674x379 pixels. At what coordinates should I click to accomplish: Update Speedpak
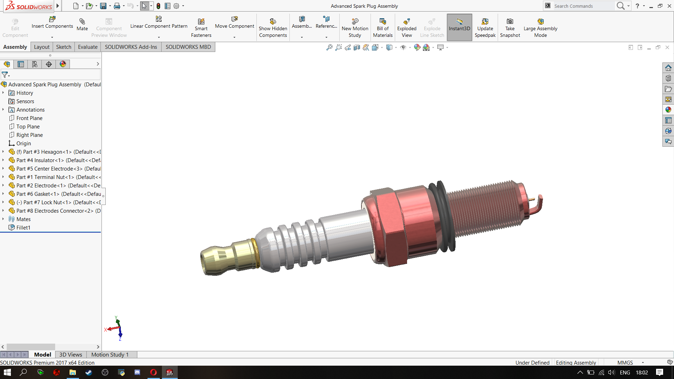click(485, 28)
